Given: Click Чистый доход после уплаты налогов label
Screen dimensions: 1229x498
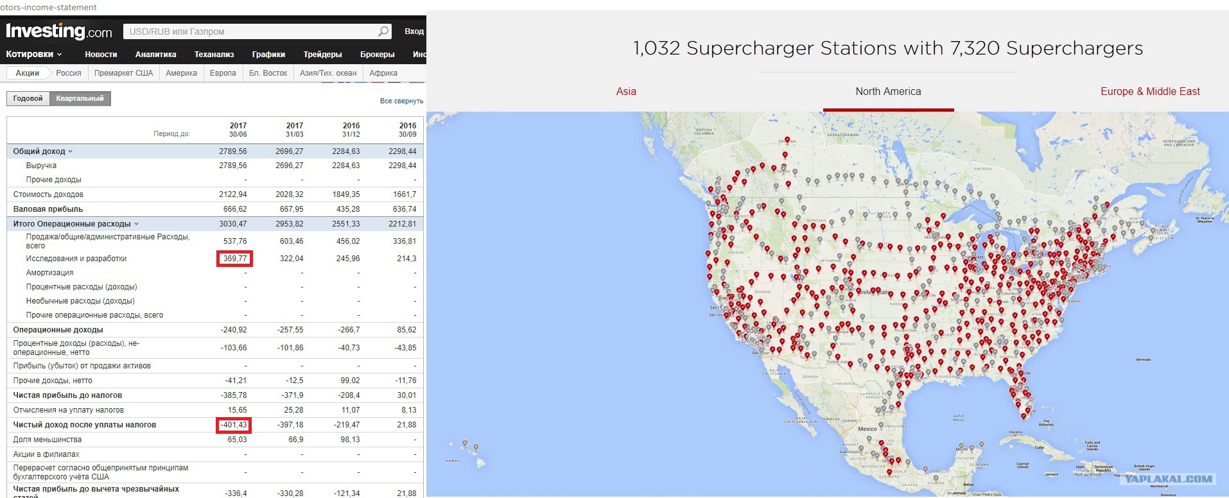Looking at the screenshot, I should (85, 425).
